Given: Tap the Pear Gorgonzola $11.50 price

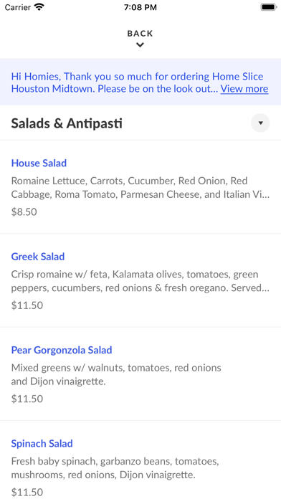Looking at the screenshot, I should [27, 399].
